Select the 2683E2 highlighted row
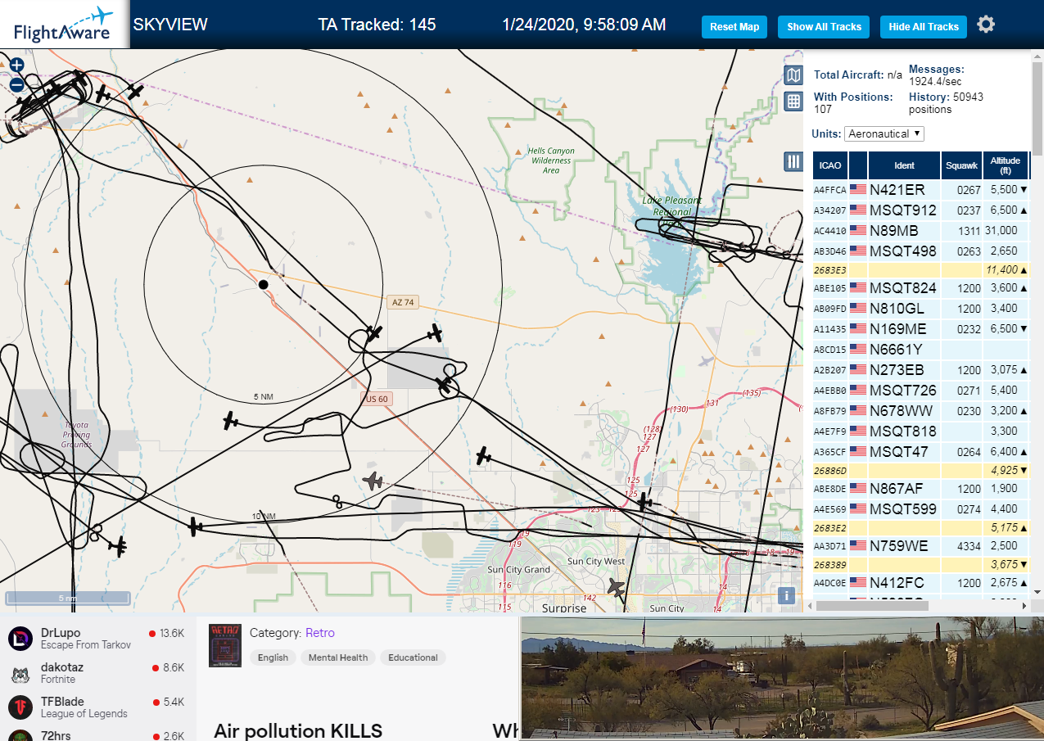The height and width of the screenshot is (741, 1044). tap(920, 527)
